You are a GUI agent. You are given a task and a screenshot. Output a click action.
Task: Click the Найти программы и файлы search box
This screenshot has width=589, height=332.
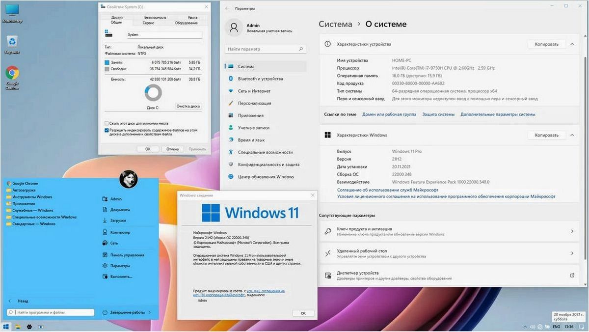point(50,312)
